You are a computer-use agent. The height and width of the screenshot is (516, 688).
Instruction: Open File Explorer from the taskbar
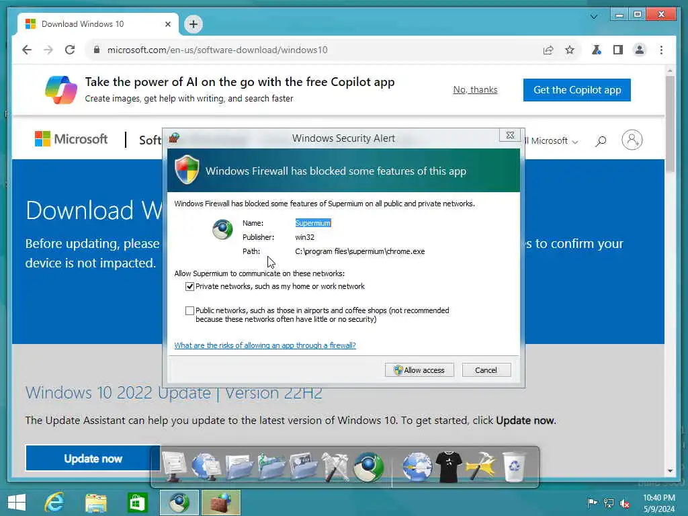coord(95,503)
